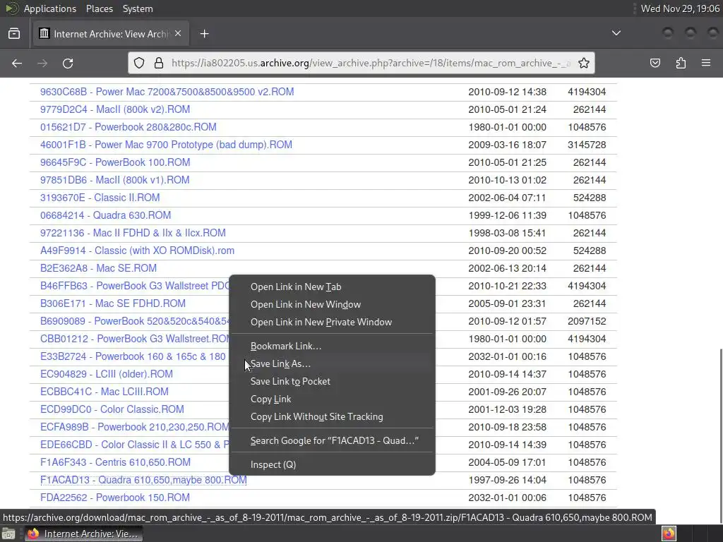
Task: Open 015621D7 Powerbook 280&280c.ROM link
Action: click(129, 127)
